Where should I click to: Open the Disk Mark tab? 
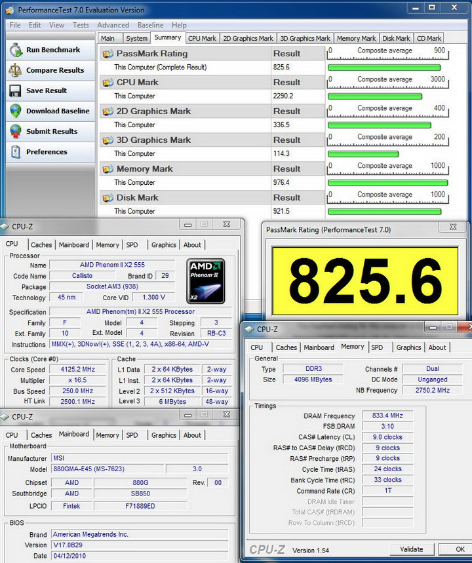[x=396, y=39]
